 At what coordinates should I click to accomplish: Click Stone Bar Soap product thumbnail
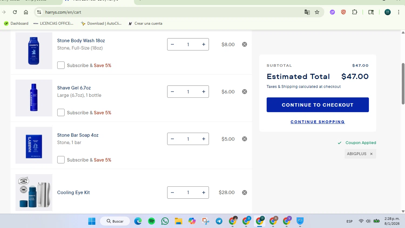point(34,145)
